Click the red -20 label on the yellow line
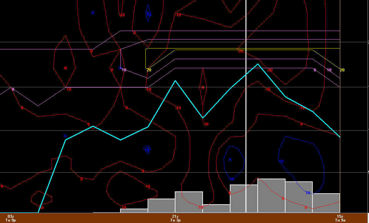Viewport: 369px width, 223px height. [x=240, y=51]
